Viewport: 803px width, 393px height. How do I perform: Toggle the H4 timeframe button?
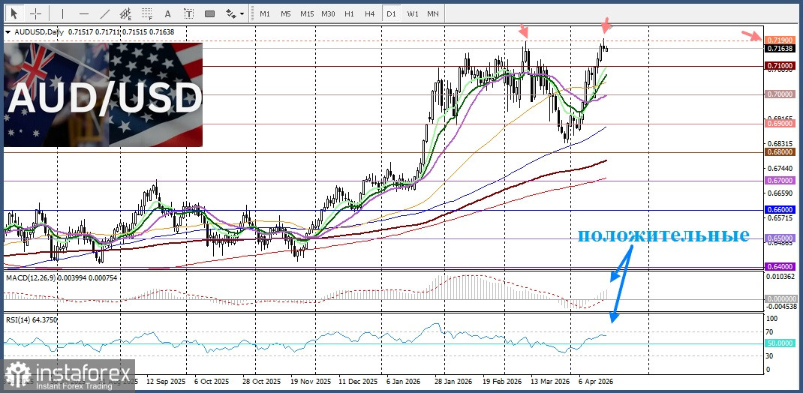(x=369, y=13)
